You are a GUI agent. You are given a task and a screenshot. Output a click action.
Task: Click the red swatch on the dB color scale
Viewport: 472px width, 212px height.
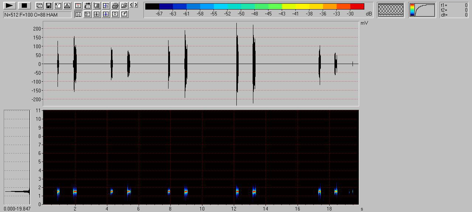(x=357, y=6)
